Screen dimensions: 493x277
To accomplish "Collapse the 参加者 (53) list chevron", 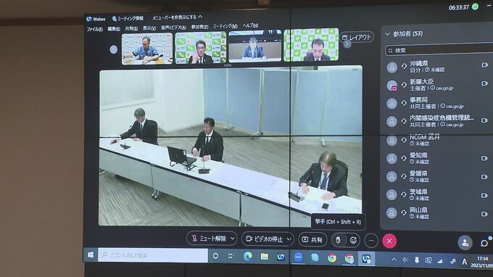I will pyautogui.click(x=387, y=34).
